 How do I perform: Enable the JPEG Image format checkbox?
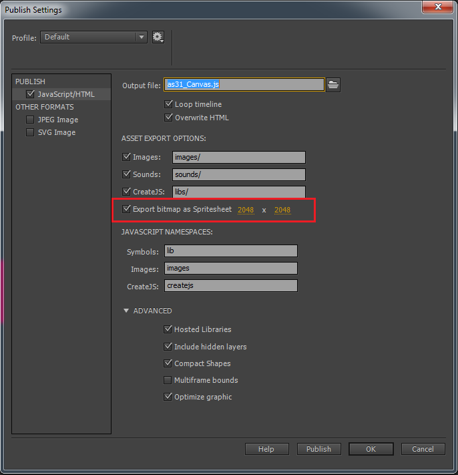point(30,120)
